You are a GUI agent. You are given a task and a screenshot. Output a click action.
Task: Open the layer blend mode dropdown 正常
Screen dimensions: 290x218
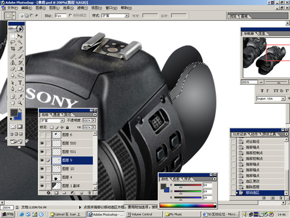[x=62, y=120]
